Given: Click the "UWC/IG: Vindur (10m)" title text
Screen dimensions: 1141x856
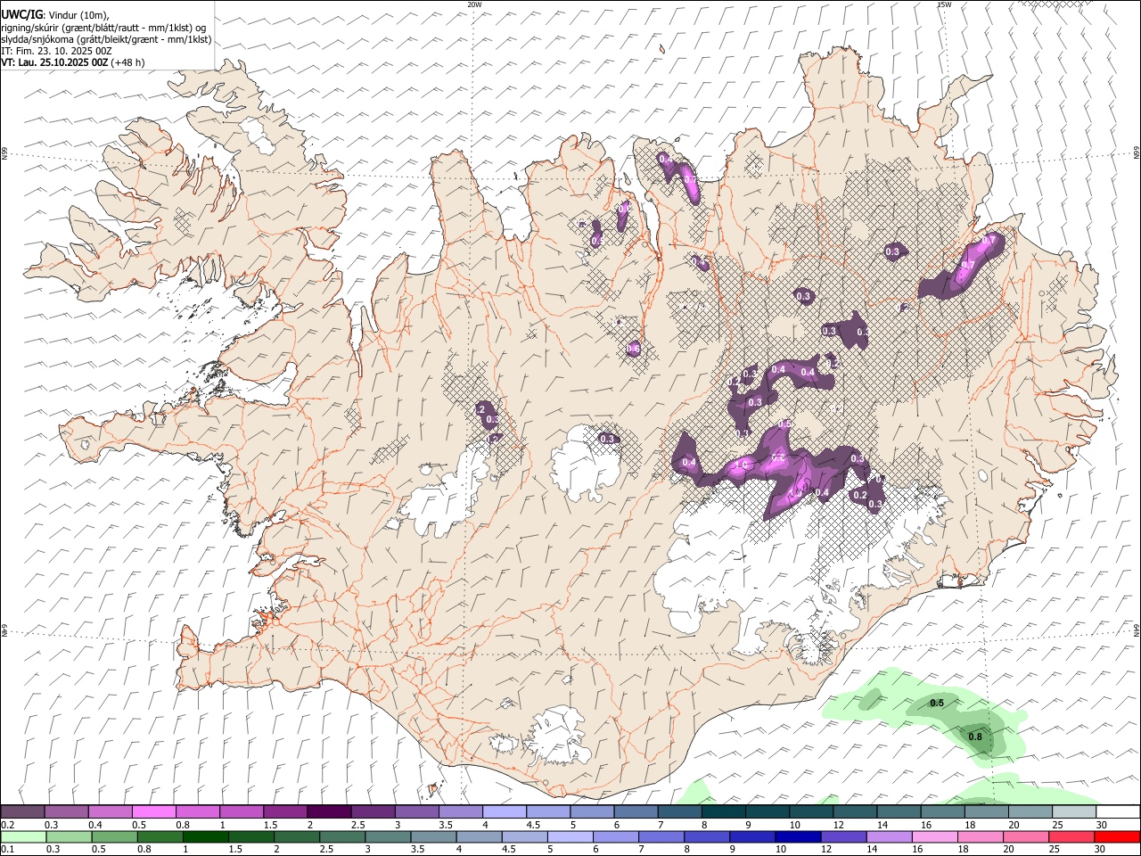Looking at the screenshot, I should coord(55,15).
